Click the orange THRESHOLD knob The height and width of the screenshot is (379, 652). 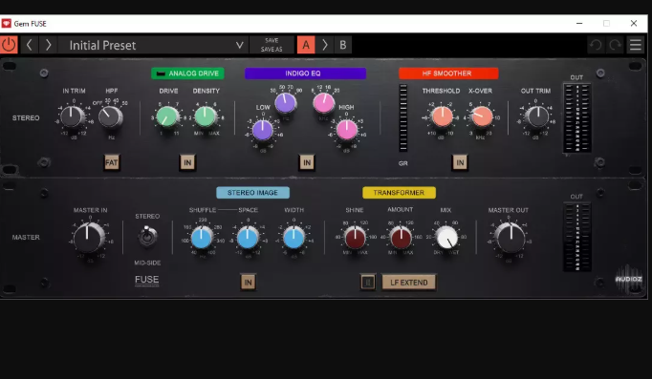[442, 116]
